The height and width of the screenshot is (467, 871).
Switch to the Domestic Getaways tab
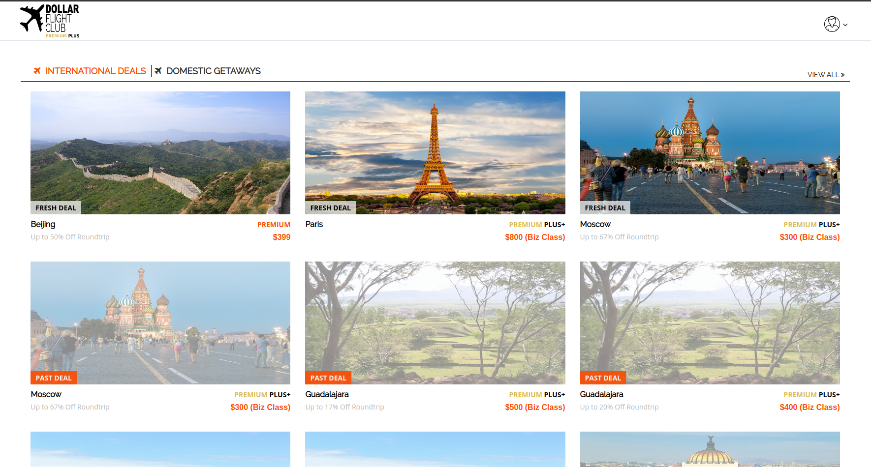pyautogui.click(x=213, y=71)
